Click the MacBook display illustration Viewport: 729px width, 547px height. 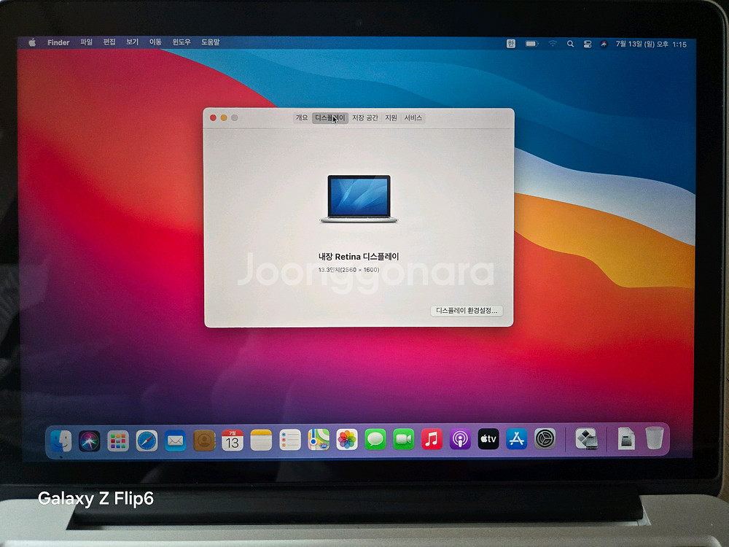(359, 198)
